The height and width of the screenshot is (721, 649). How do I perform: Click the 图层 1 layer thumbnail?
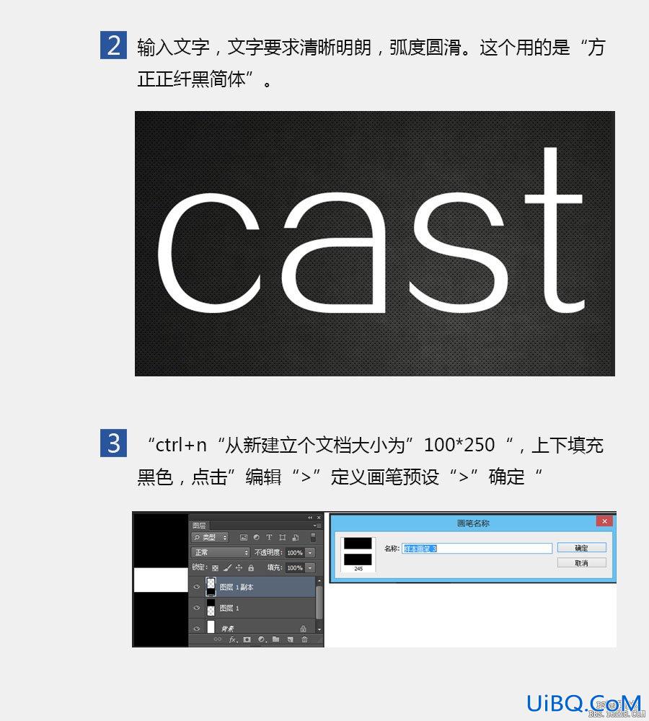[211, 607]
